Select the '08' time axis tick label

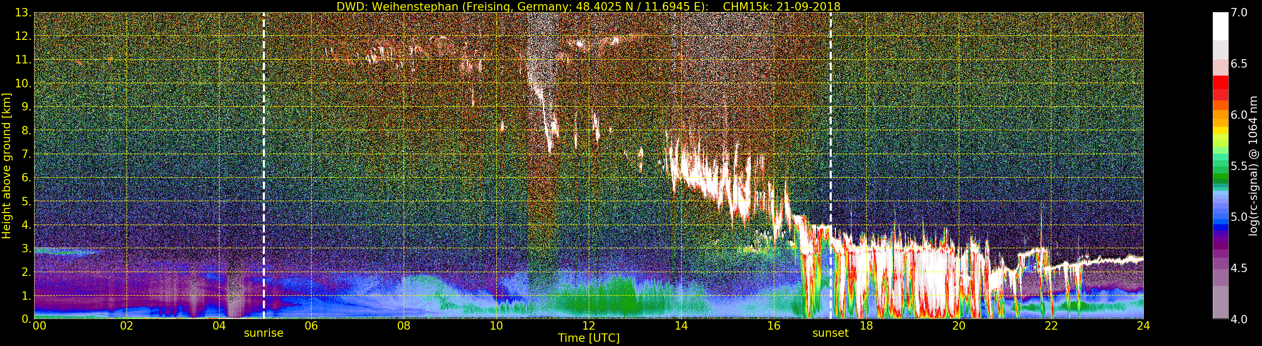point(404,326)
